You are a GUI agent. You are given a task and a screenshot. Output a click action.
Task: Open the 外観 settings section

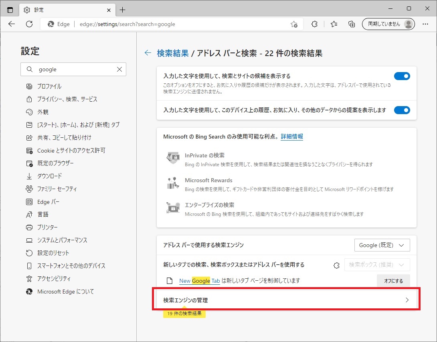tap(37, 112)
